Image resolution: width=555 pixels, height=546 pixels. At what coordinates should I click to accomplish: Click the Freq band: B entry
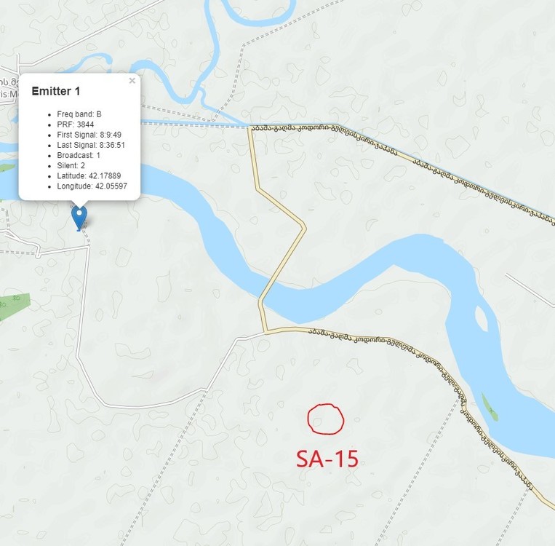(79, 114)
